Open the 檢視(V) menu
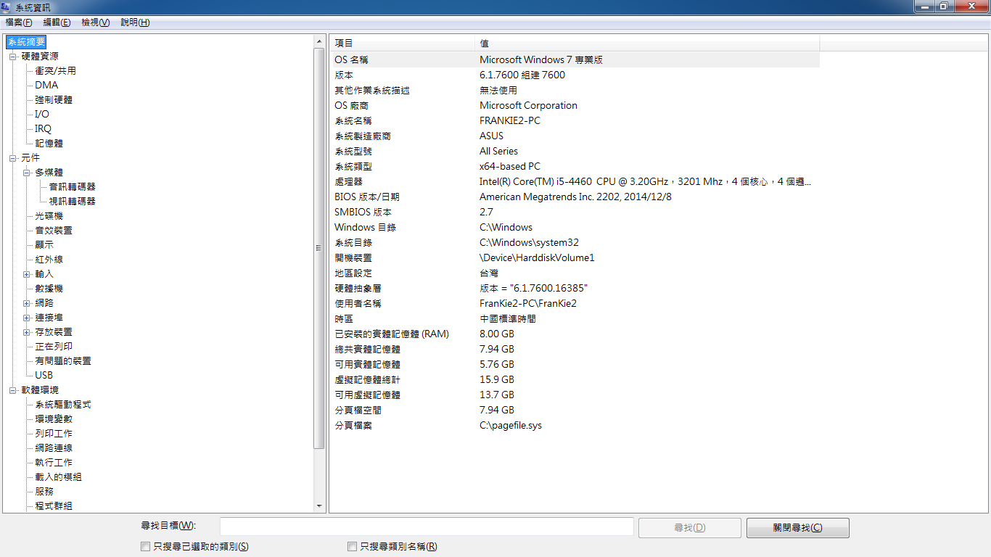Screen dimensions: 991x557 point(95,22)
